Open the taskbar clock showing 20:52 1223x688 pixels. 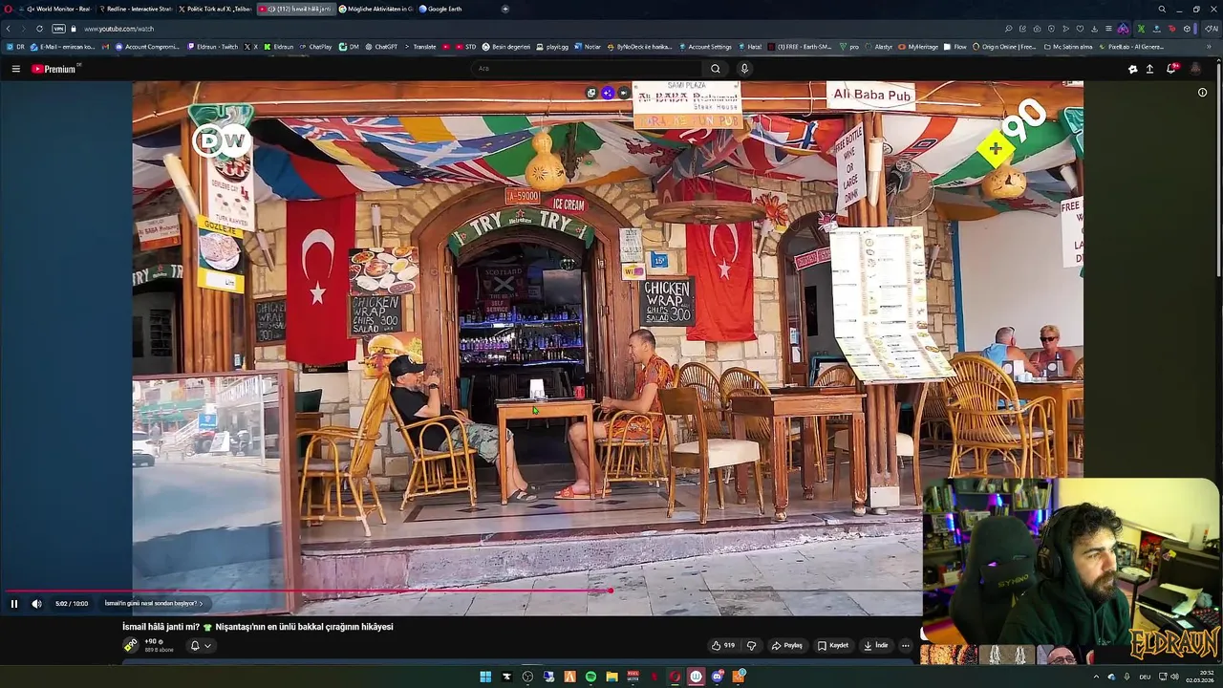[x=1199, y=677]
